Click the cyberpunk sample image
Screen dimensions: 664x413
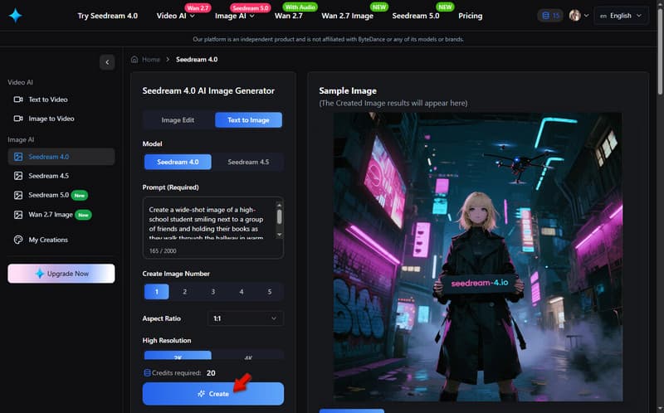478,256
